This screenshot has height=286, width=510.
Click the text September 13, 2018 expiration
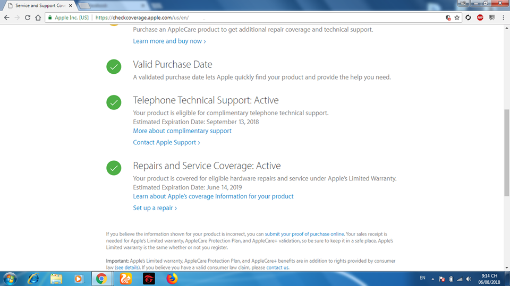point(233,122)
